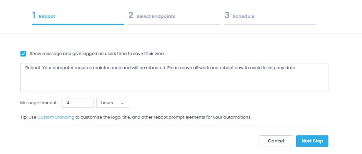Click the chevron arrow beside hours
362x154 pixels.
122,103
